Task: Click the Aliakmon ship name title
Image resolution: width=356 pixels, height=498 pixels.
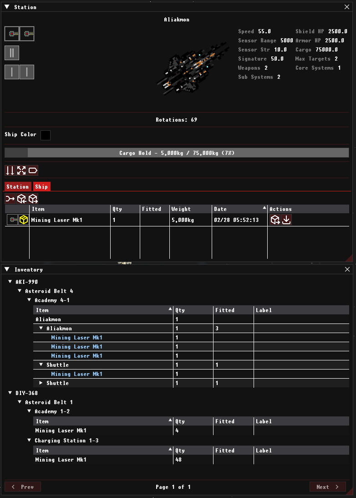Action: click(x=177, y=20)
